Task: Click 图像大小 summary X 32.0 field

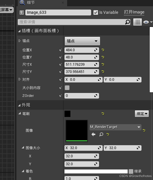Action: (84, 148)
